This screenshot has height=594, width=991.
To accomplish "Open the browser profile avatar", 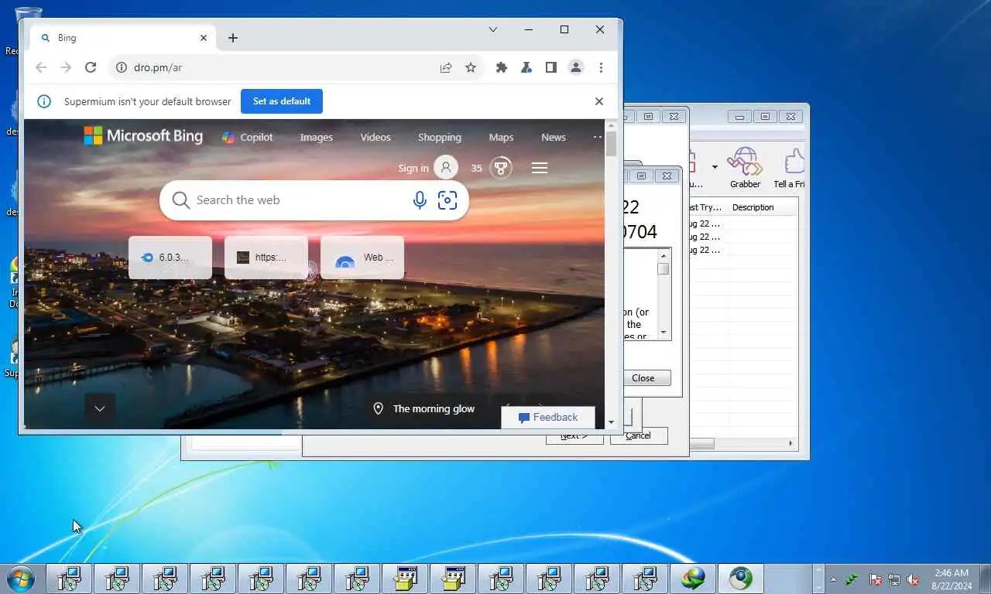I will coord(576,67).
